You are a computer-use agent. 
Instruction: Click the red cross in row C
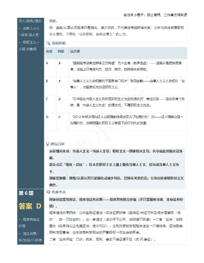(x=59, y=99)
